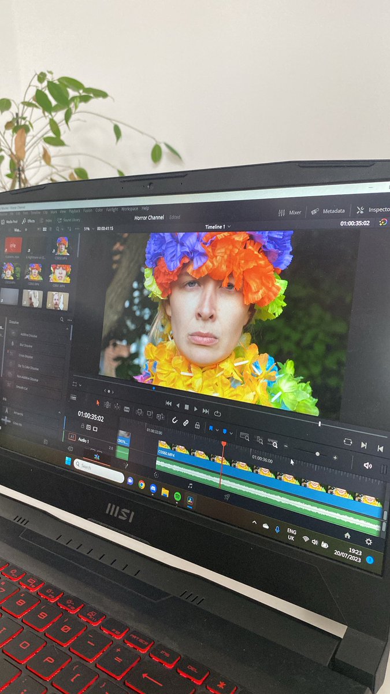Choose the Selection mode arrow tool
Screen dimensions: 390x694
(96, 403)
